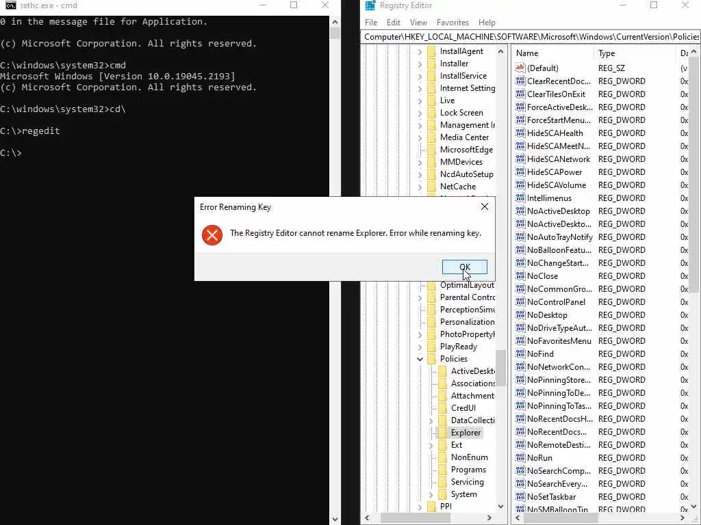Image resolution: width=701 pixels, height=525 pixels.
Task: Maximize the Registry Editor window
Action: (653, 5)
